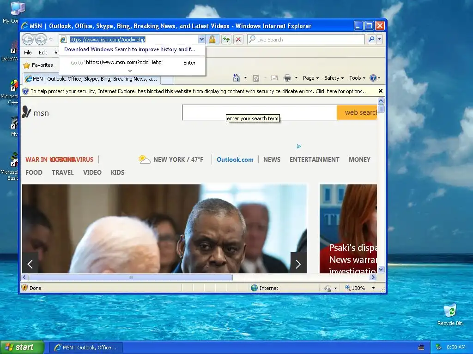
Task: Open the recent pages dropdown beside Forward
Action: pyautogui.click(x=51, y=40)
